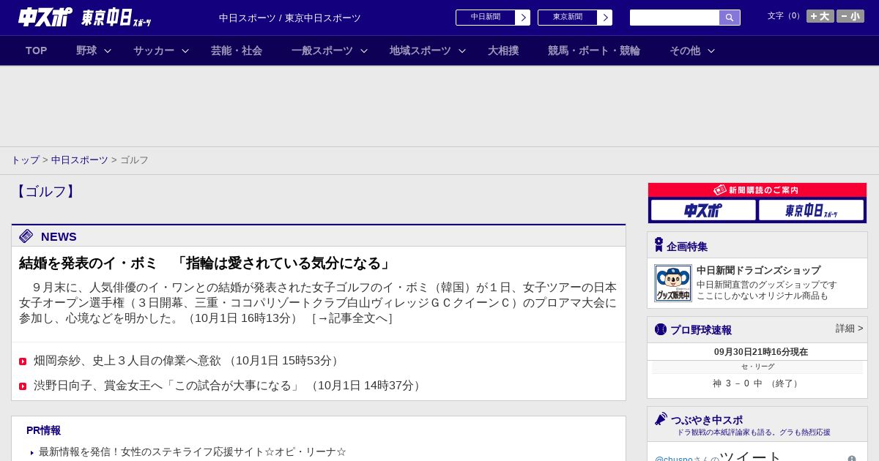Click the つぶやき中スポ megaphone icon
This screenshot has height=461, width=879.
(661, 419)
